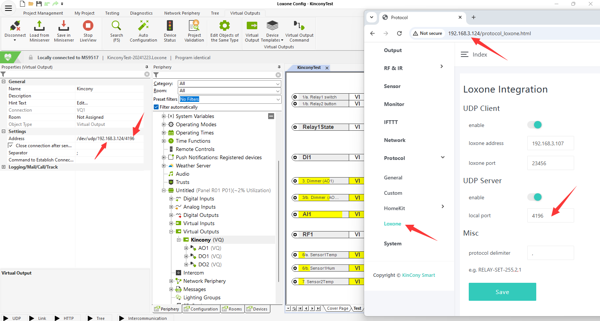Switch to the Network Periphery ribbon tab
This screenshot has width=600, height=321.
pos(182,13)
